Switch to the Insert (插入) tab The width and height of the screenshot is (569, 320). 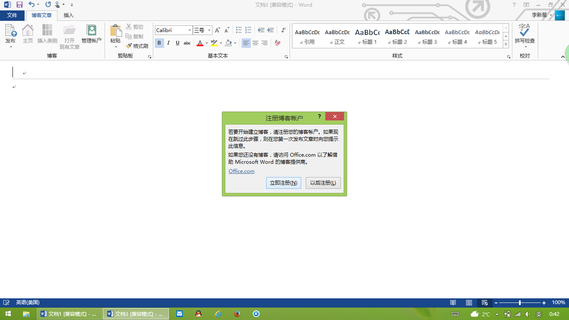click(69, 15)
